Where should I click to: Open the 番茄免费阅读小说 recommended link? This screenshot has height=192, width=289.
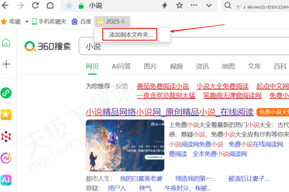[163, 86]
